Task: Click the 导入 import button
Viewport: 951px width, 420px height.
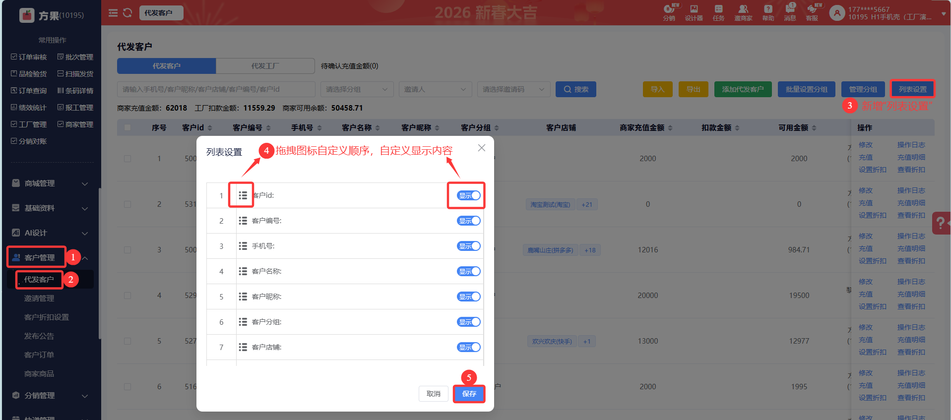Action: tap(658, 89)
